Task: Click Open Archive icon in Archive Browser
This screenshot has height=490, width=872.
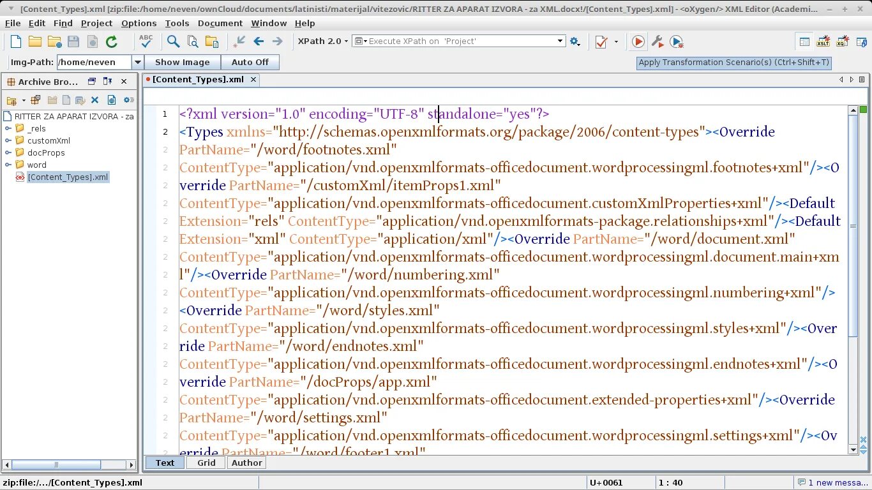Action: [x=11, y=100]
